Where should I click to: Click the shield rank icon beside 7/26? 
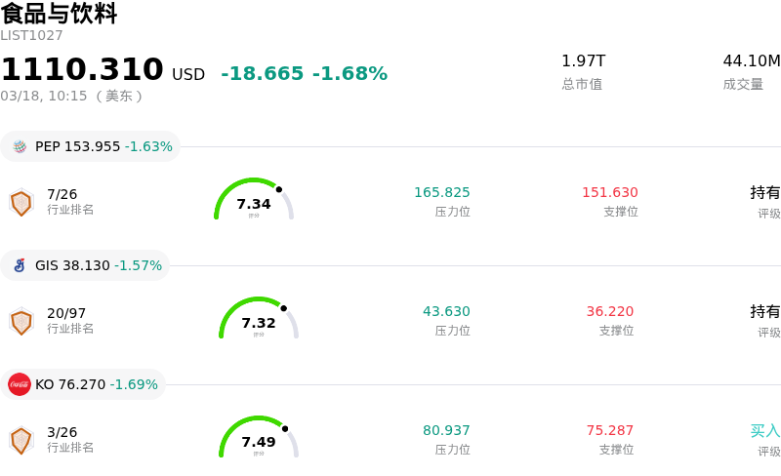click(21, 202)
